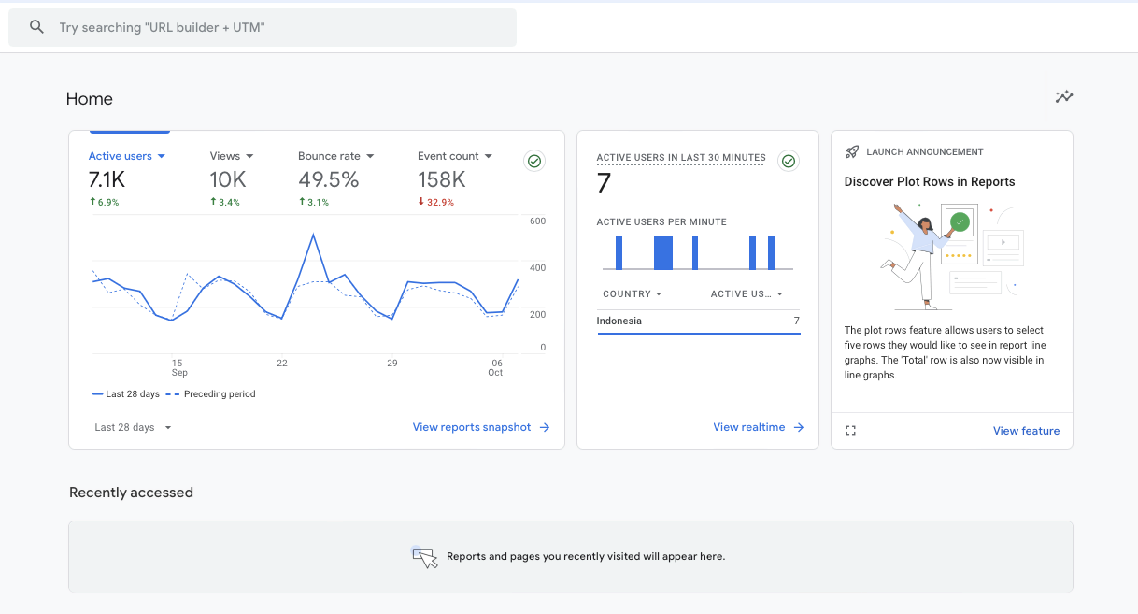Click the 10K views value
Viewport: 1138px width, 614px height.
pyautogui.click(x=228, y=179)
